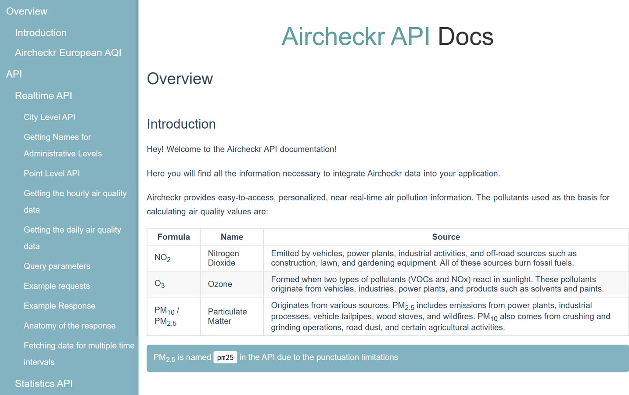This screenshot has width=629, height=395.
Task: Open Anatomy of the response page
Action: tap(69, 326)
